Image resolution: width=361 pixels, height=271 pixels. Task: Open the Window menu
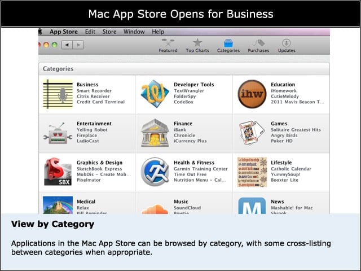(x=134, y=32)
